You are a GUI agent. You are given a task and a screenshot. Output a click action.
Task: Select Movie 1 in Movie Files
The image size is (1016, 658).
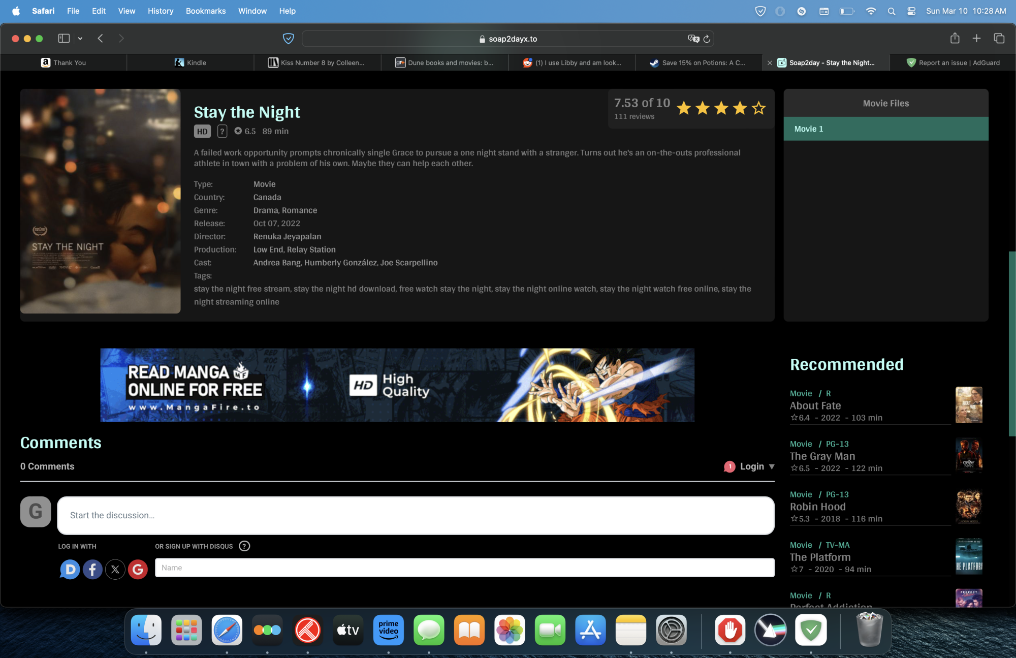pyautogui.click(x=885, y=129)
